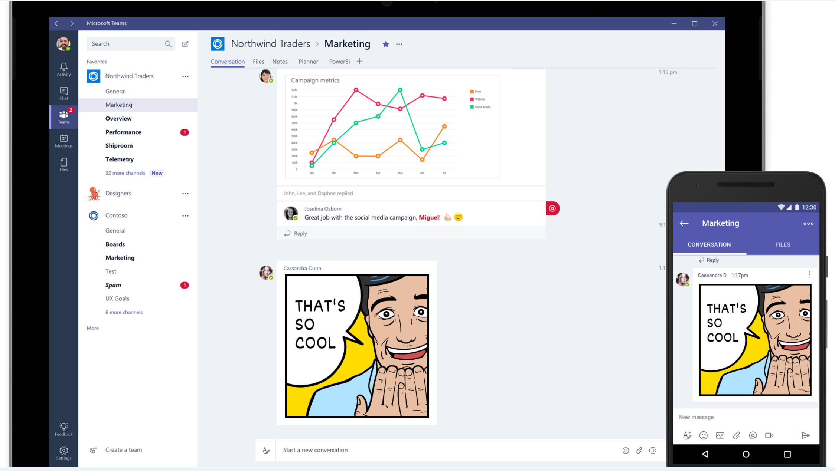The height and width of the screenshot is (471, 835).
Task: Open Designers team options menu
Action: click(185, 194)
